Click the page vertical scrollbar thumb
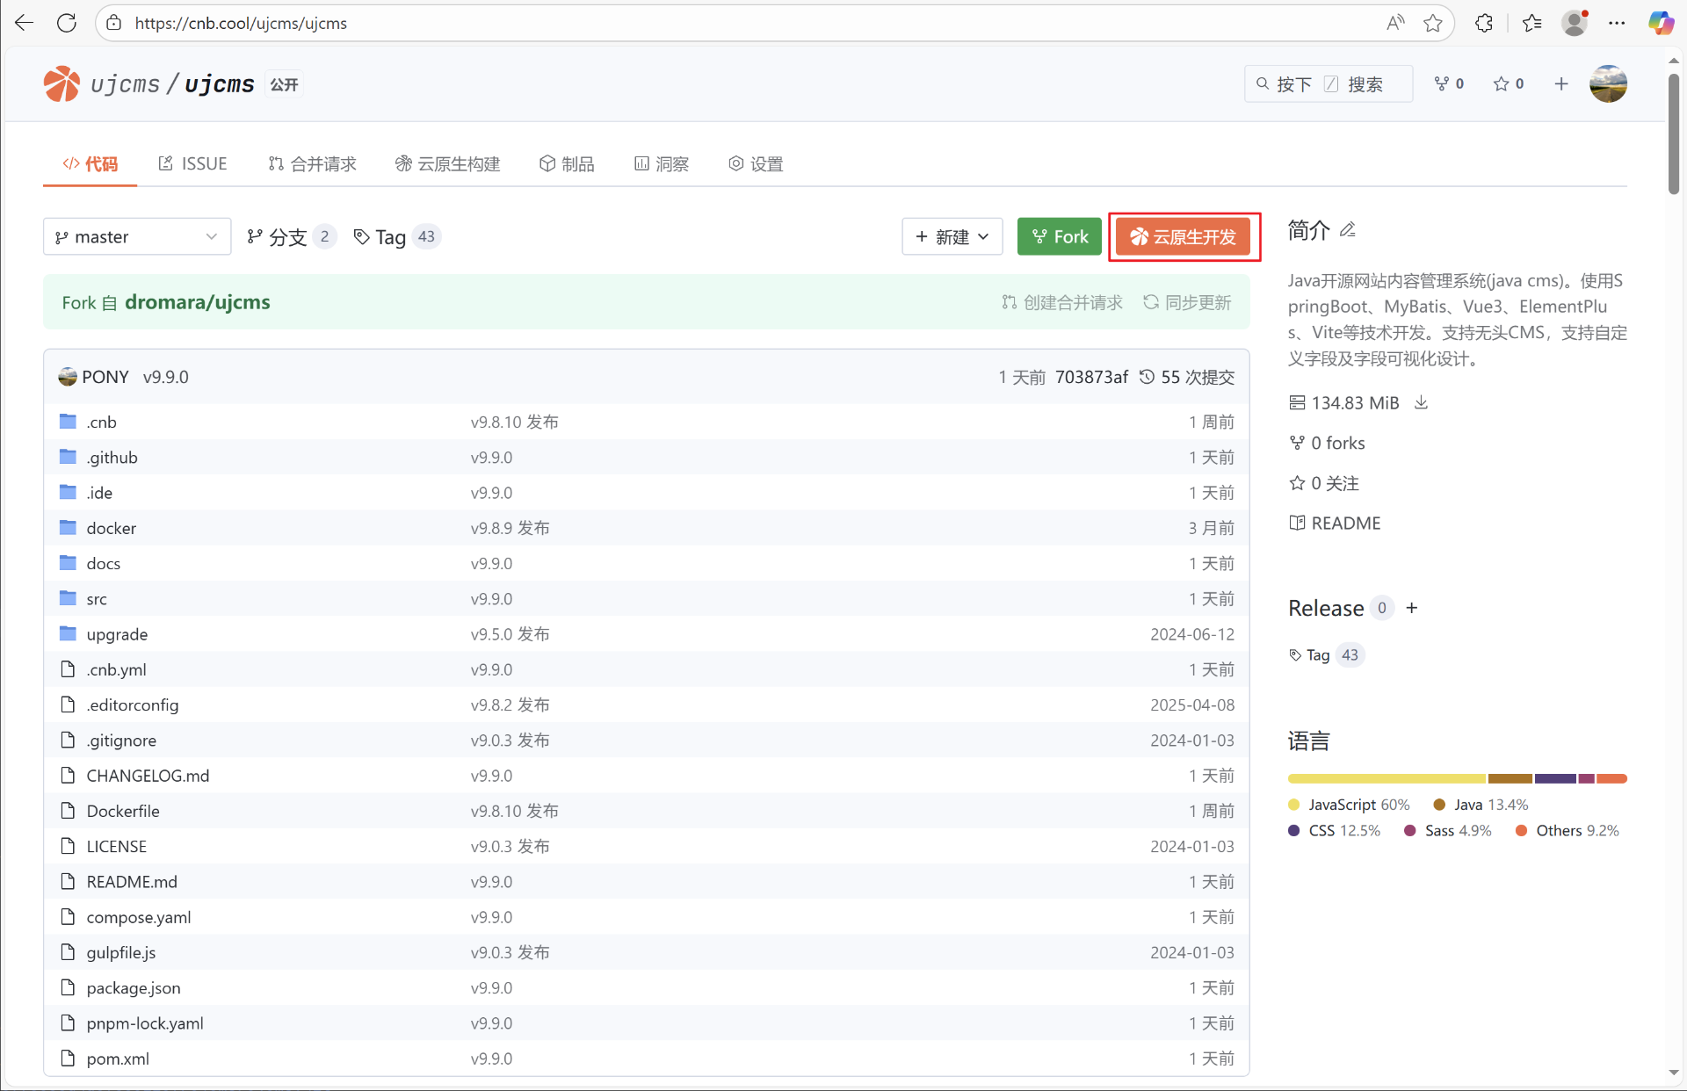1687x1091 pixels. pyautogui.click(x=1674, y=134)
